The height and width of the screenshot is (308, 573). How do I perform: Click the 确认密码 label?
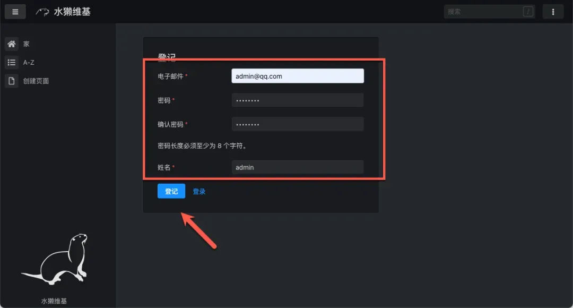[170, 124]
